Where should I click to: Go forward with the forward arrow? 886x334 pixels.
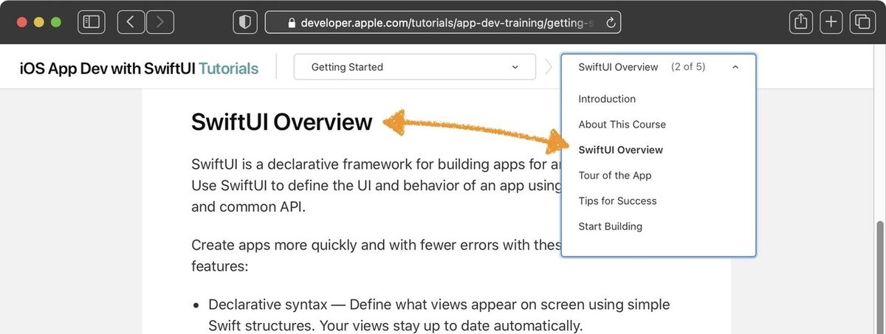click(x=160, y=22)
